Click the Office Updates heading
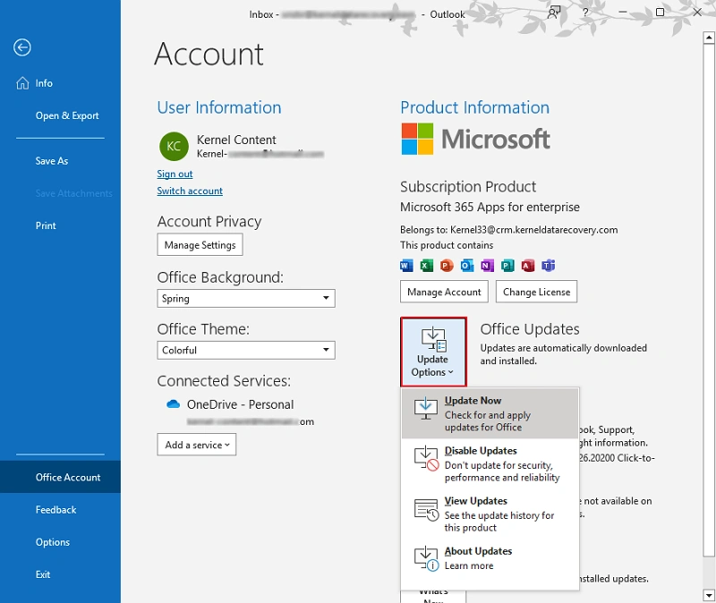The width and height of the screenshot is (716, 603). 530,329
